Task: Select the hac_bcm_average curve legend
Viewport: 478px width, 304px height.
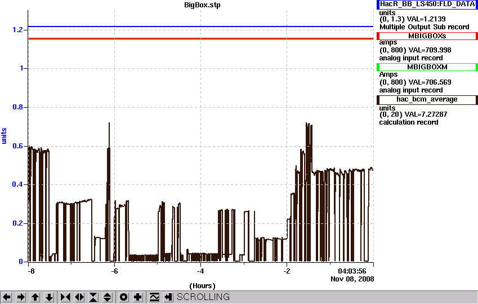Action: [x=427, y=100]
